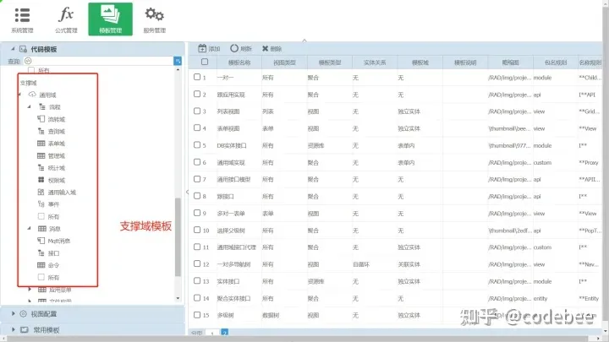The width and height of the screenshot is (609, 342).
Task: Click the tree scrollbar down arrow
Action: 178,298
